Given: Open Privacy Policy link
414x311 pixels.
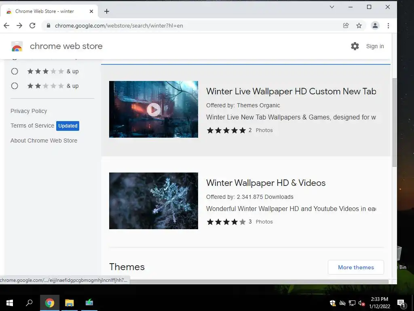Looking at the screenshot, I should tap(29, 111).
